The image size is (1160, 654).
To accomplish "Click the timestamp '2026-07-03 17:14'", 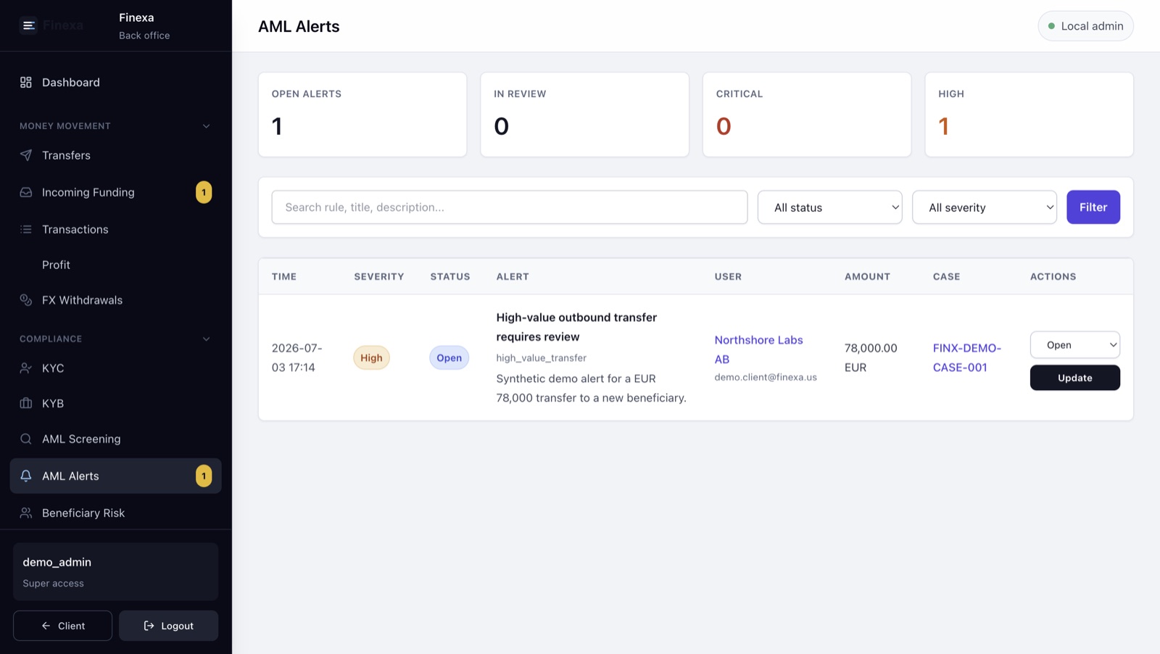I will pos(297,357).
